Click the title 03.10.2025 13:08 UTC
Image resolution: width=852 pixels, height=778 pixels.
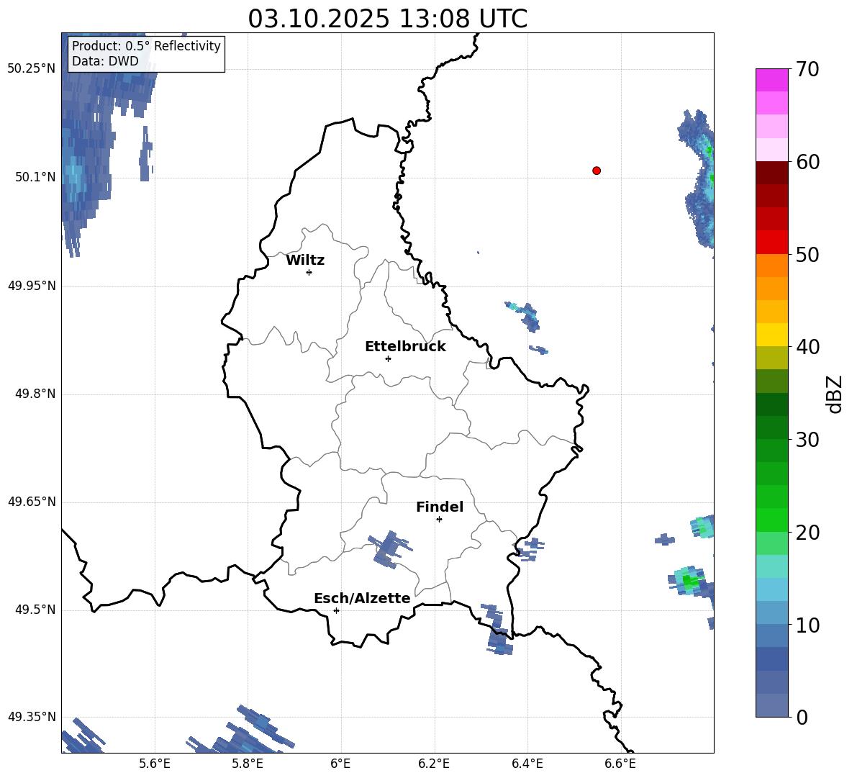pyautogui.click(x=387, y=19)
